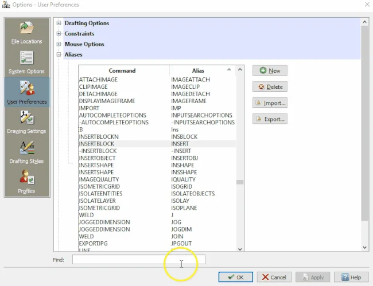Viewport: 373px width, 286px height.
Task: Expand the Drafting Options section
Action: pyautogui.click(x=59, y=23)
